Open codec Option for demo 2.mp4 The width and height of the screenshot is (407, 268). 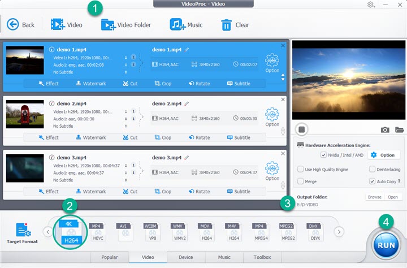(272, 117)
